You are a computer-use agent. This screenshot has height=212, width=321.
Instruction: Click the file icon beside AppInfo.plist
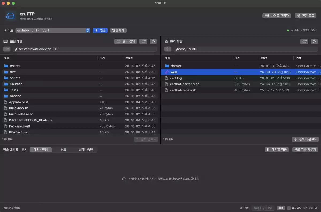pos(6,102)
